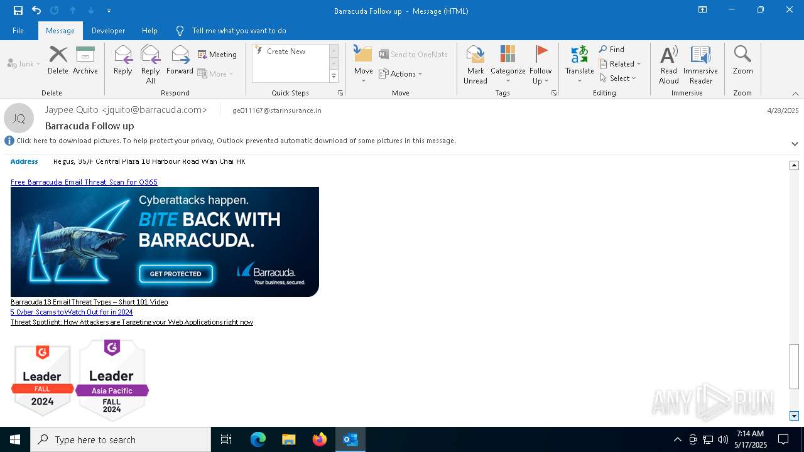The width and height of the screenshot is (804, 452).
Task: Set a Follow Up flag
Action: pos(540,65)
